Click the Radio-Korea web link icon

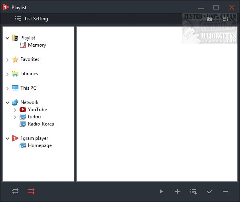pyautogui.click(x=23, y=124)
